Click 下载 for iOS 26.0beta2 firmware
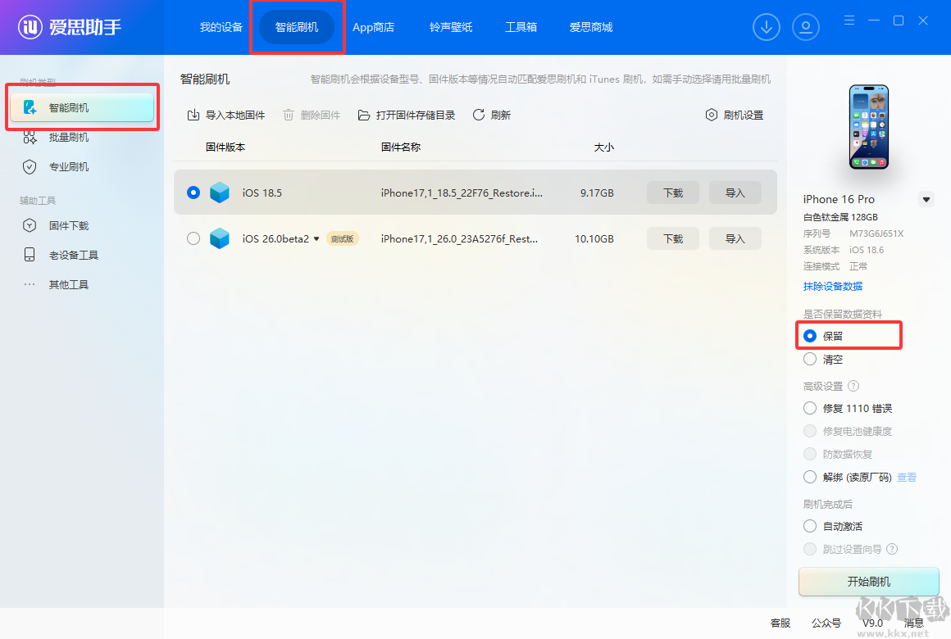The width and height of the screenshot is (951, 639). pos(673,239)
